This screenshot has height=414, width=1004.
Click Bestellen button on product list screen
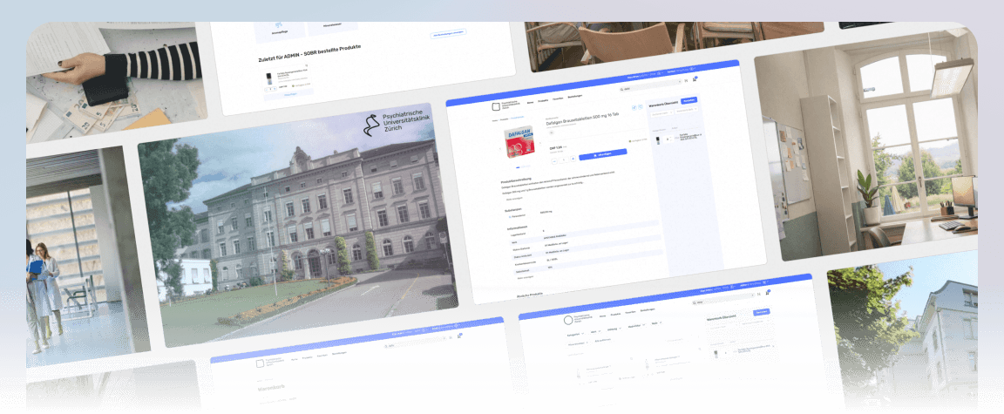point(762,312)
